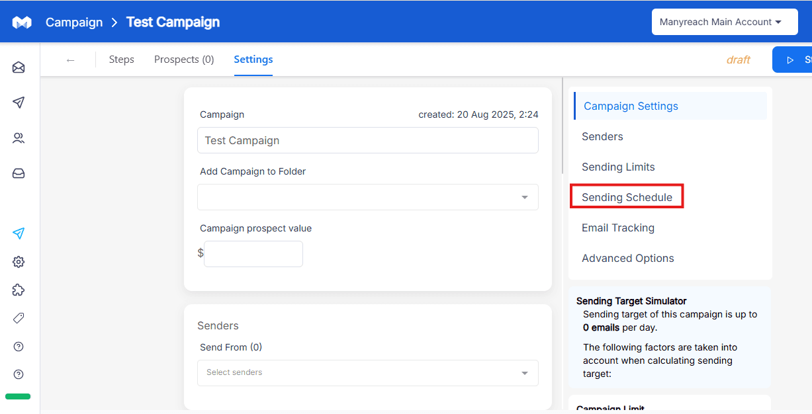Open the inbox tray sidebar icon
The image size is (812, 414).
click(x=19, y=173)
